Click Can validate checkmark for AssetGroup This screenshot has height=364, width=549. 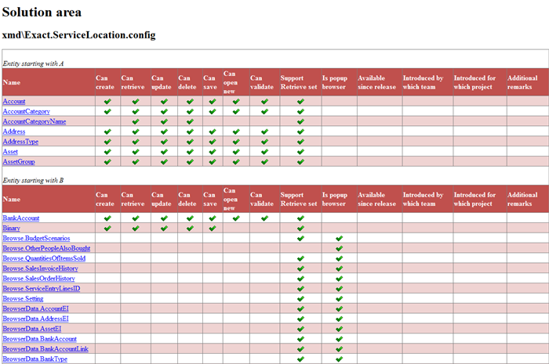(264, 162)
